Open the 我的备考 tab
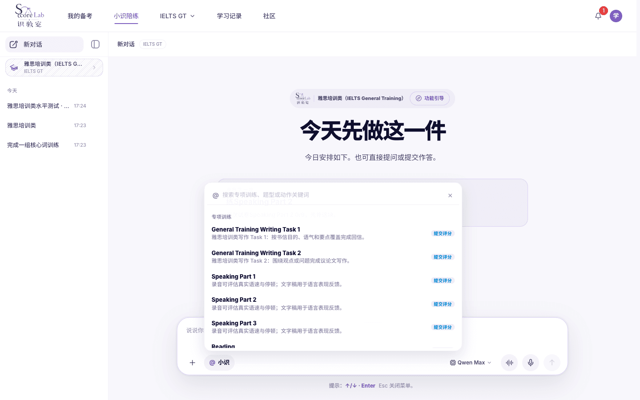This screenshot has height=400, width=640. (x=80, y=16)
